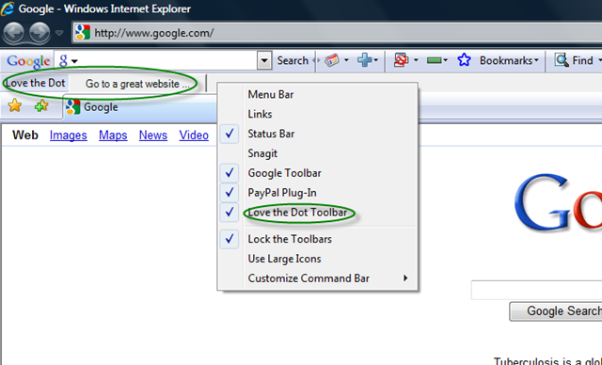The width and height of the screenshot is (602, 365).
Task: Click the green PageRank bar icon
Action: pos(435,60)
